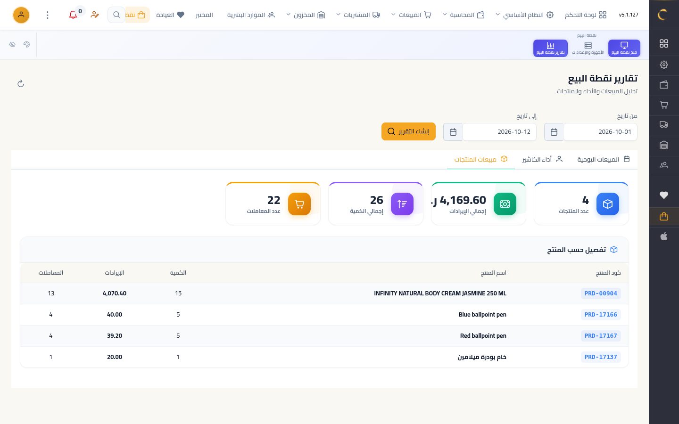Open the people HR icon in sidebar

tap(664, 165)
